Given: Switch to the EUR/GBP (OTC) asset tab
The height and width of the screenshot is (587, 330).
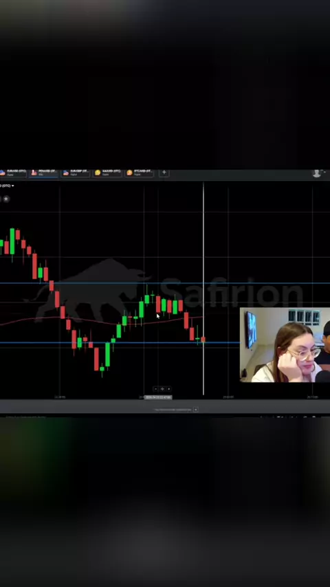Looking at the screenshot, I should [x=76, y=173].
